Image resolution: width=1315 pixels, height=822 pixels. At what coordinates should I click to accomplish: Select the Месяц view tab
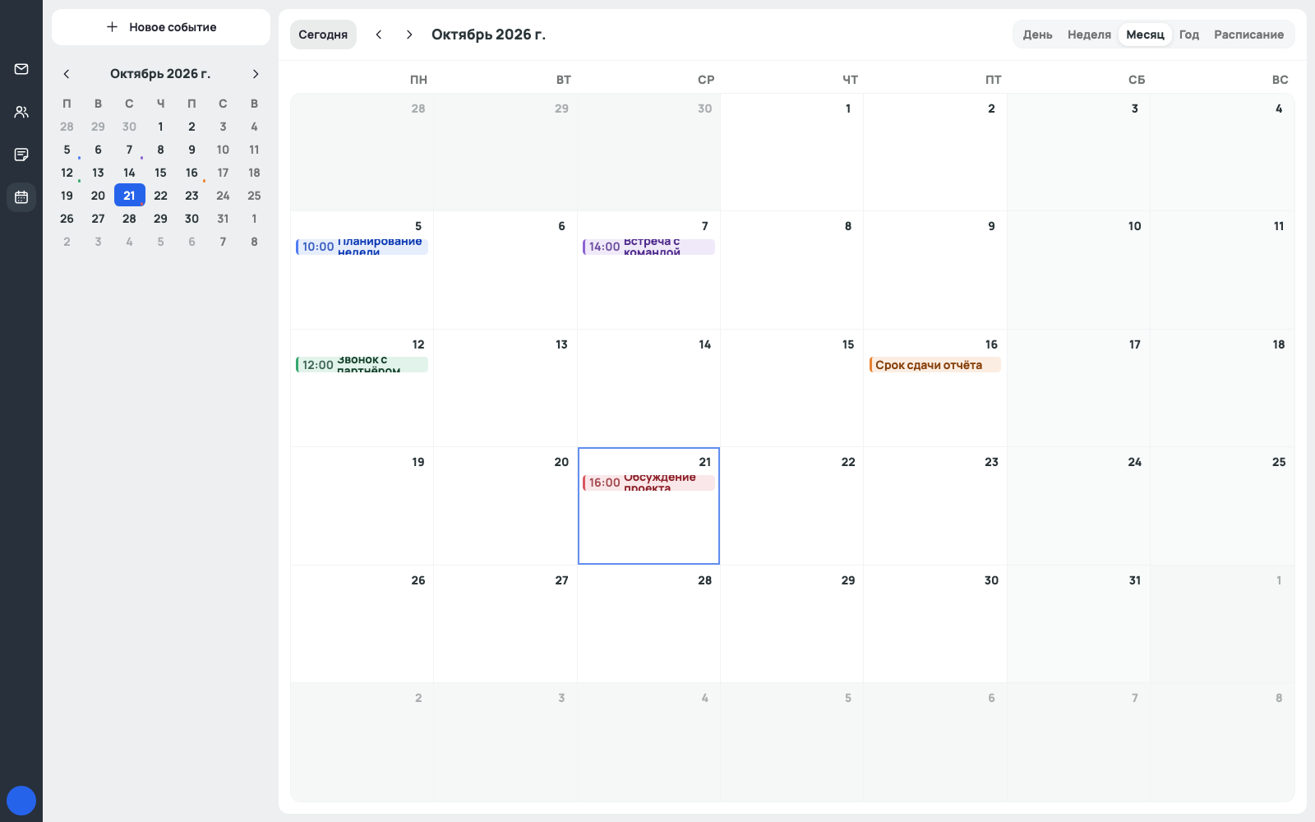1145,35
